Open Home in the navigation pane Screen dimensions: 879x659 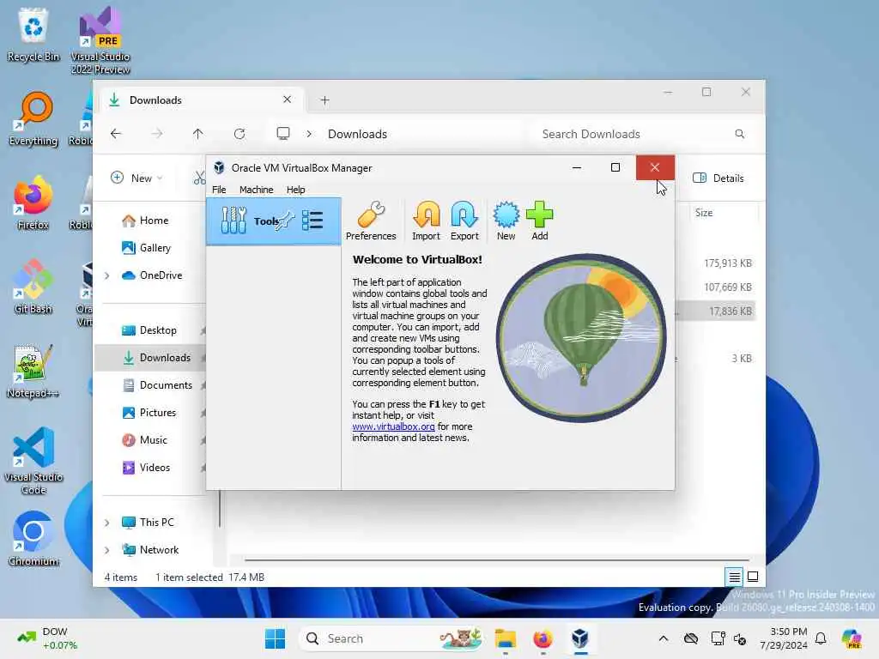point(153,221)
